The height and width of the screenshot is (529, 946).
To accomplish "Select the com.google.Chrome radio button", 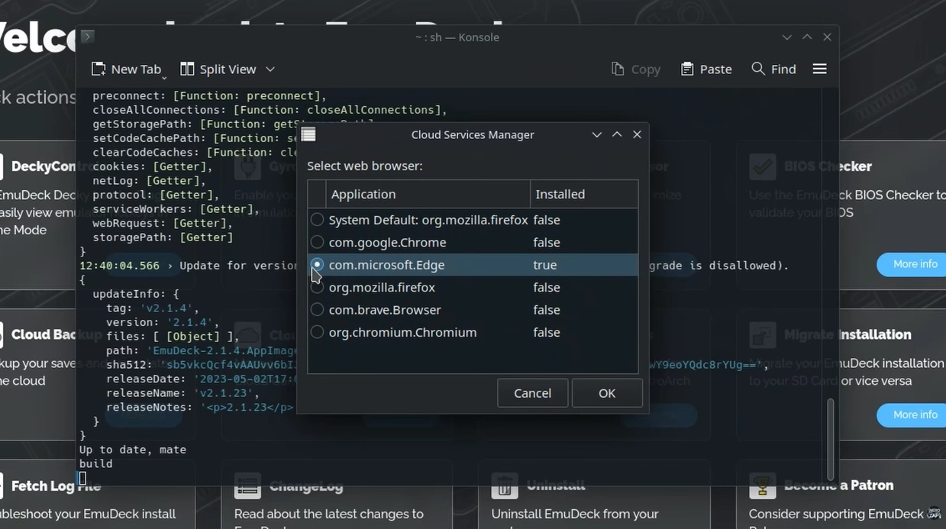I will (x=317, y=243).
